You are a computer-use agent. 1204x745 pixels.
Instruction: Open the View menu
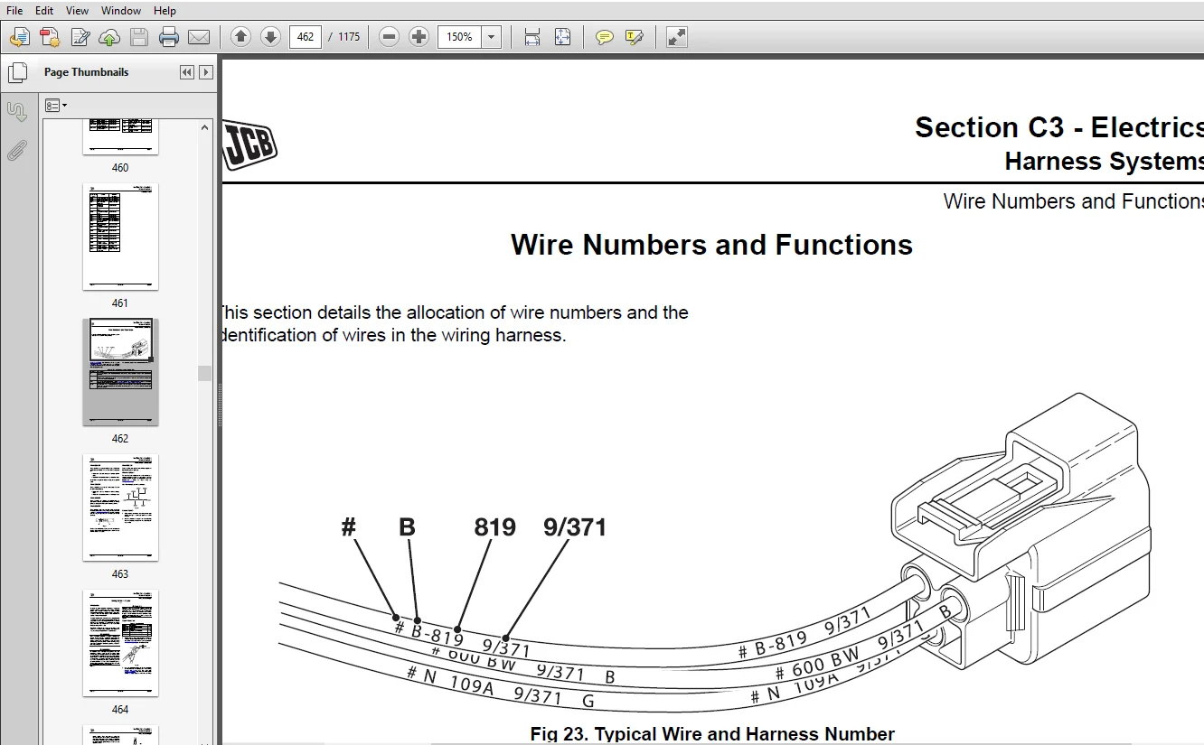(x=78, y=11)
